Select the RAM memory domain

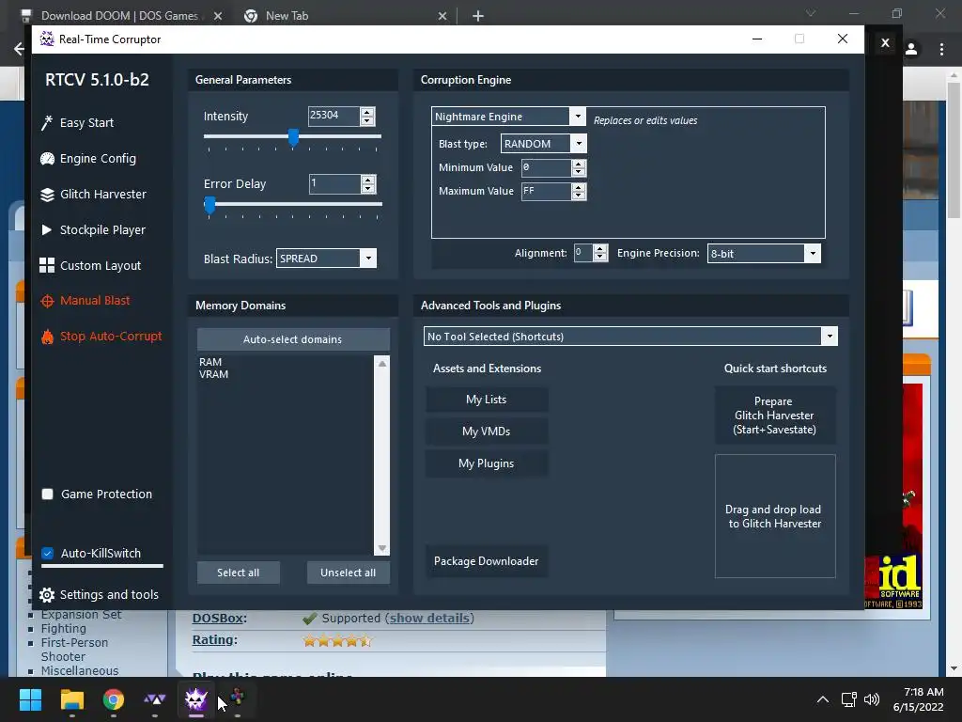point(210,362)
